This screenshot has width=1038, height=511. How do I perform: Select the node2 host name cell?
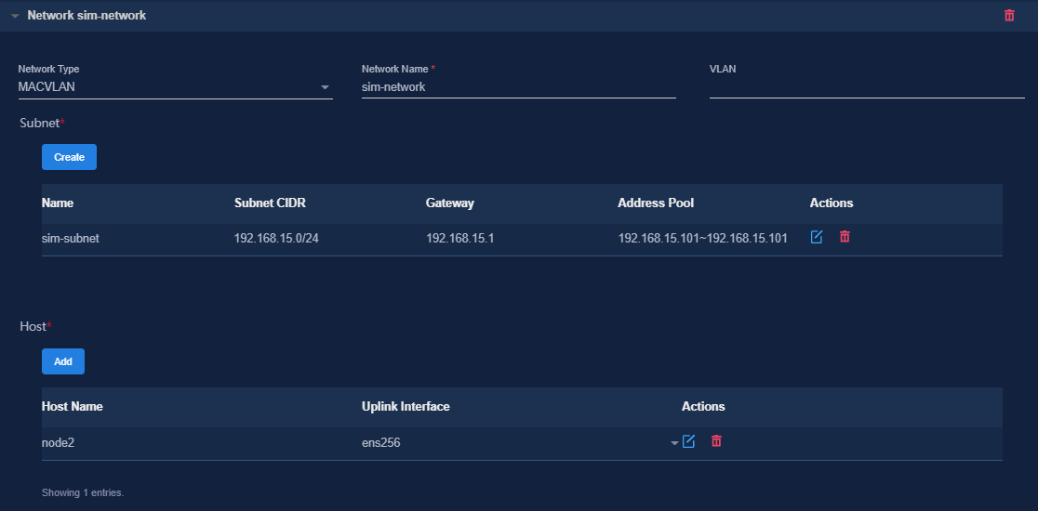tap(59, 443)
